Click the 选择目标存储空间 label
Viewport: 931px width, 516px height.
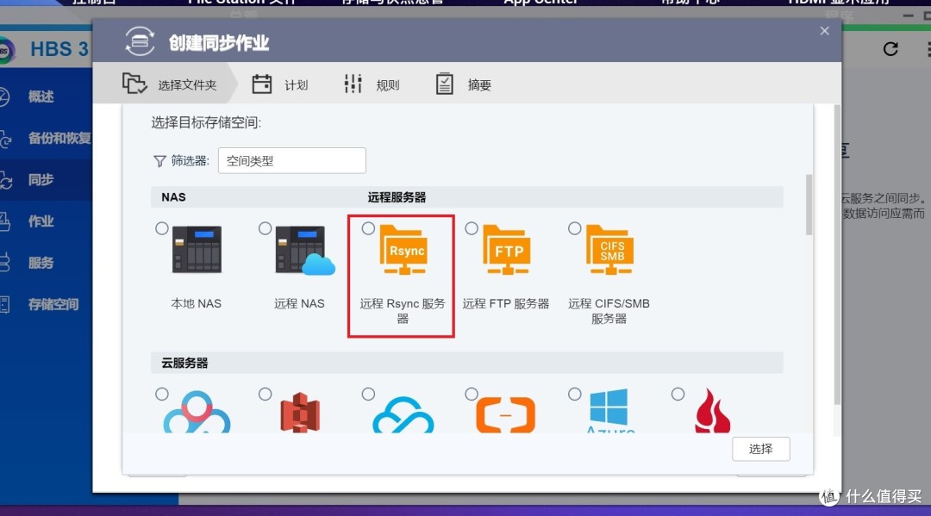[206, 123]
